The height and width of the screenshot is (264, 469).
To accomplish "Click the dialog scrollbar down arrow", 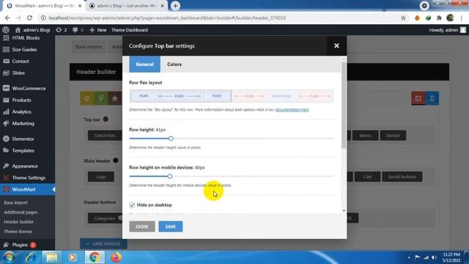I will pos(344,210).
